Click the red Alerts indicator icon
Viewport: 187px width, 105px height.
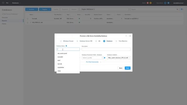tap(148, 3)
